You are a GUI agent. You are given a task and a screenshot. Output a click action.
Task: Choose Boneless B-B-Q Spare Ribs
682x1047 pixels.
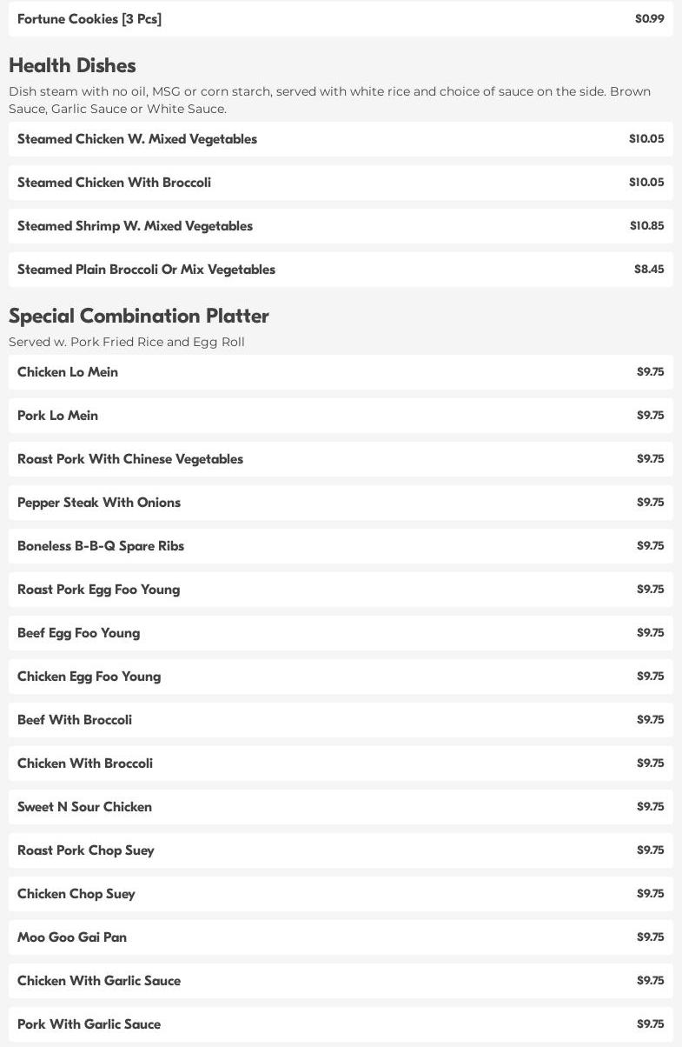(x=101, y=546)
